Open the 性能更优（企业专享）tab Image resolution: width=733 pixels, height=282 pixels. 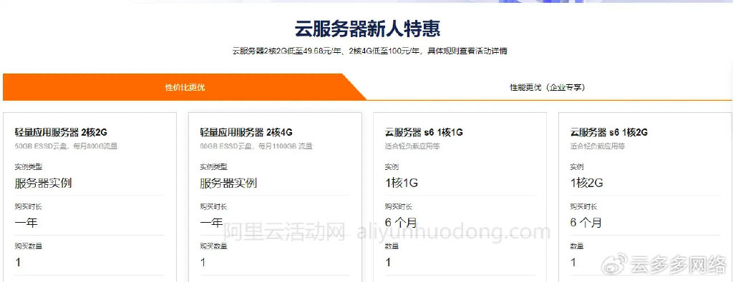pos(547,87)
